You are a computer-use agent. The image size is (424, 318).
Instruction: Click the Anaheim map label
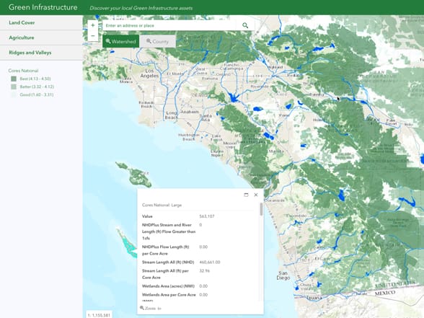point(190,112)
